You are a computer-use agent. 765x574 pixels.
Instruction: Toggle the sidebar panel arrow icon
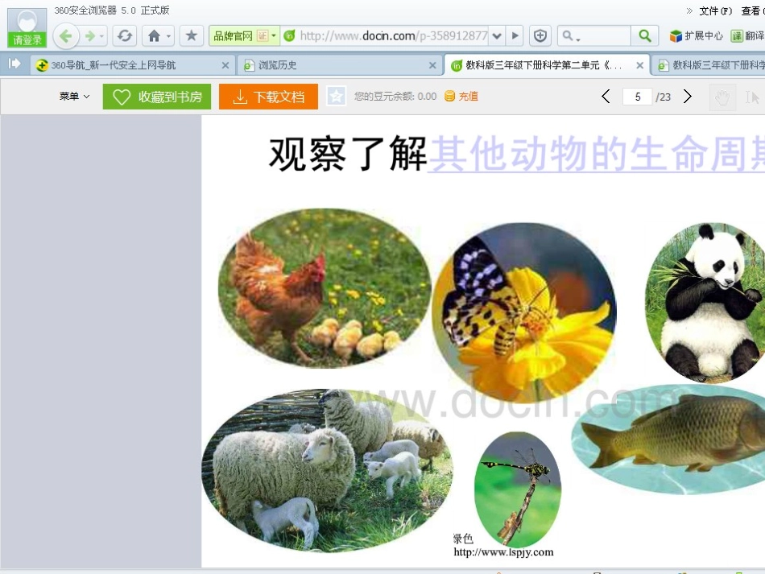click(x=14, y=64)
